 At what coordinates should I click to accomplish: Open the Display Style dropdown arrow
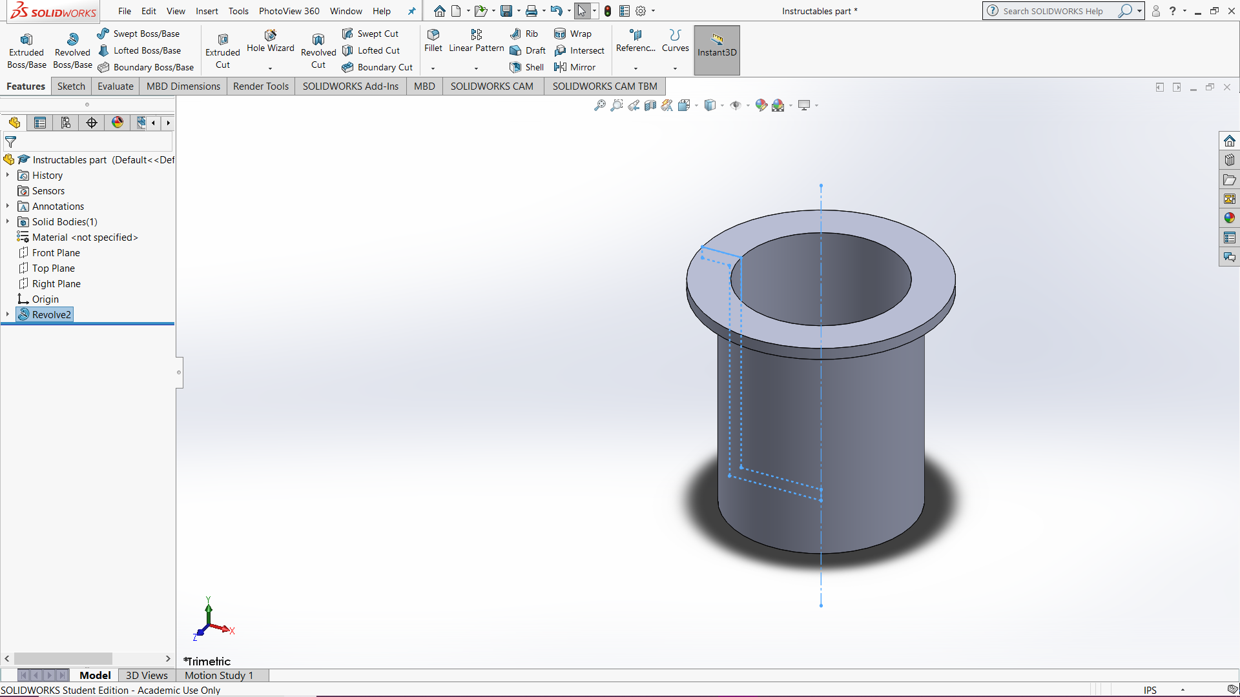(723, 105)
